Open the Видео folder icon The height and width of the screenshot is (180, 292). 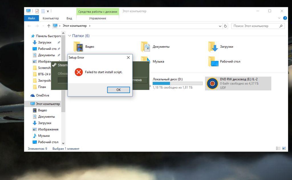[78, 47]
